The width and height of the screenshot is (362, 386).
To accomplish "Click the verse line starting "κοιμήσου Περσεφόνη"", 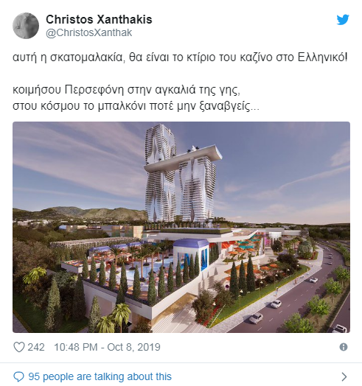I will [126, 90].
